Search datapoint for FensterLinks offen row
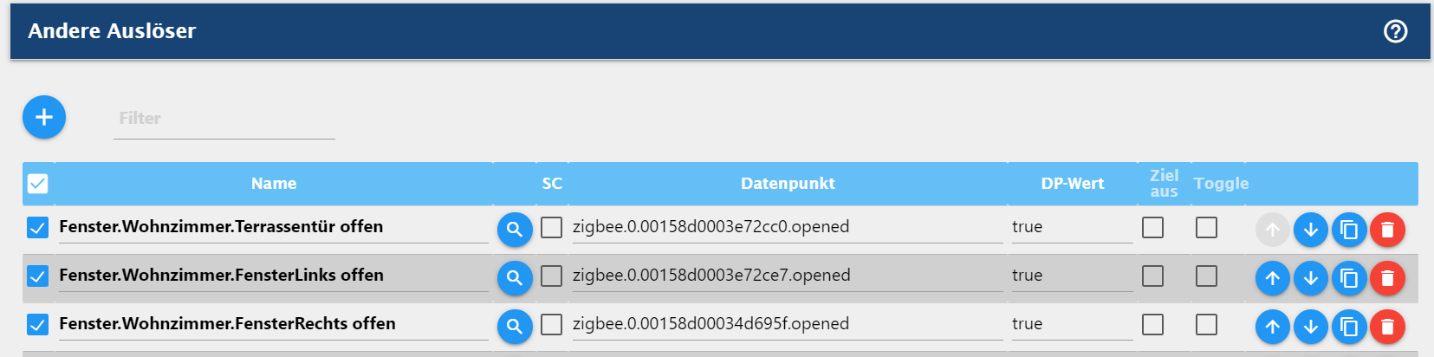Viewport: 1434px width, 357px height. point(515,278)
